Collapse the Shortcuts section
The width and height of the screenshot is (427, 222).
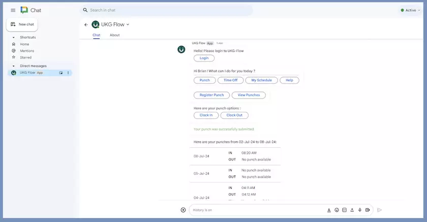pyautogui.click(x=14, y=38)
